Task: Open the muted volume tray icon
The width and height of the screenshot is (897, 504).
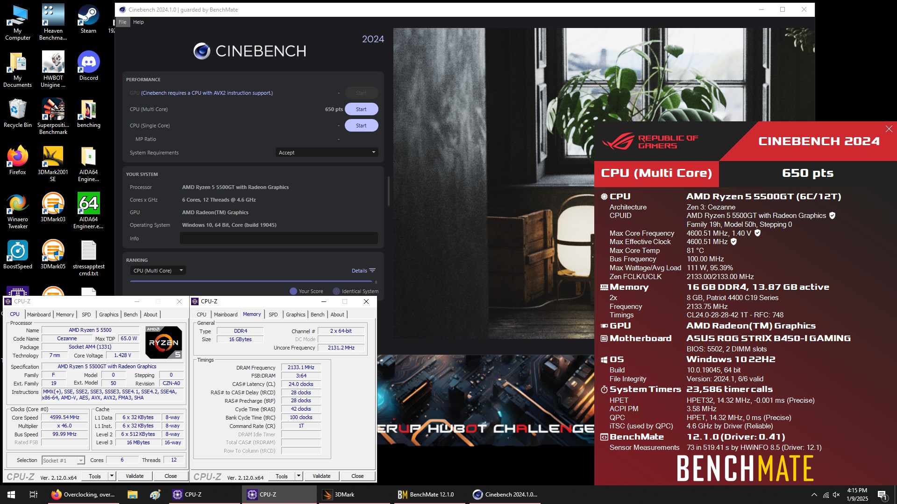Action: pyautogui.click(x=836, y=495)
